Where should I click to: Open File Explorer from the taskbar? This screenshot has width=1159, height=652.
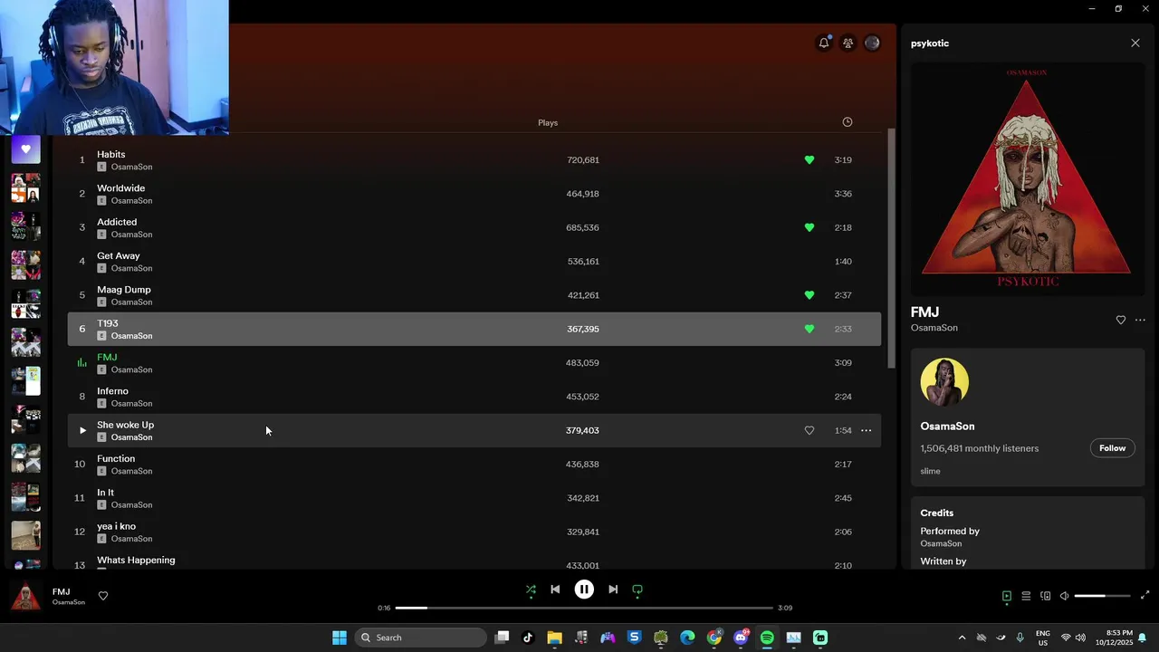click(554, 638)
